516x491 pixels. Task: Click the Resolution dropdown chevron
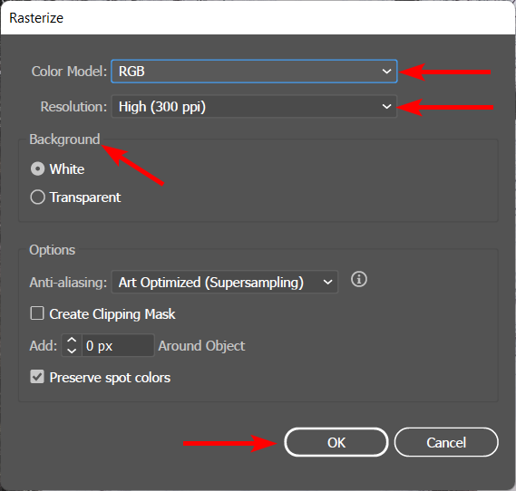coord(386,107)
